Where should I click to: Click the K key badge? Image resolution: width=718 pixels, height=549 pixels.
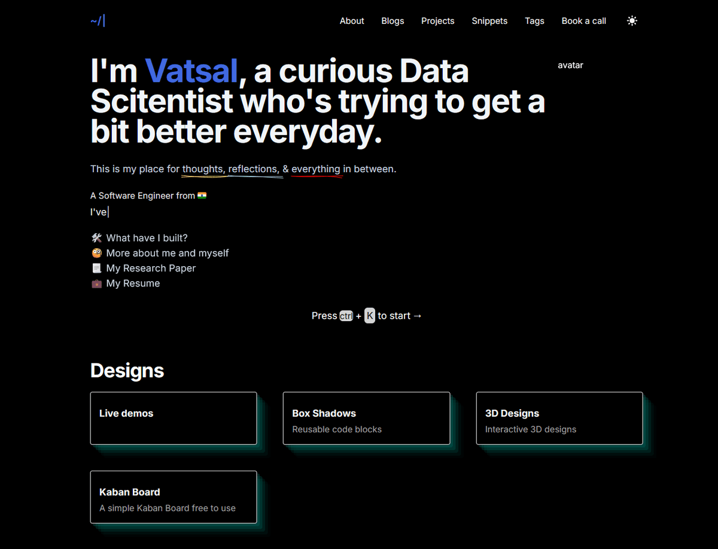[x=370, y=316]
